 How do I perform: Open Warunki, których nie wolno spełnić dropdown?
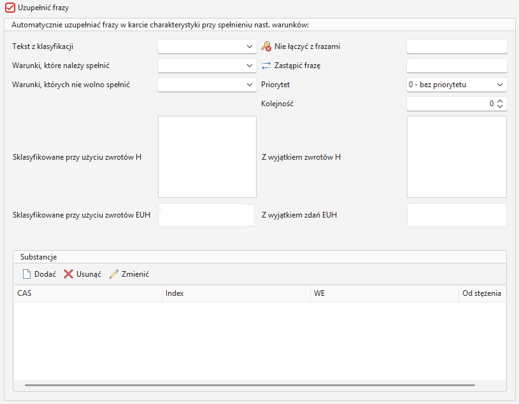pyautogui.click(x=207, y=85)
